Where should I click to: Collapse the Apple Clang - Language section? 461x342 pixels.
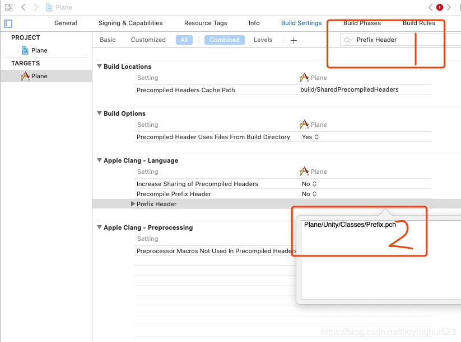(99, 160)
